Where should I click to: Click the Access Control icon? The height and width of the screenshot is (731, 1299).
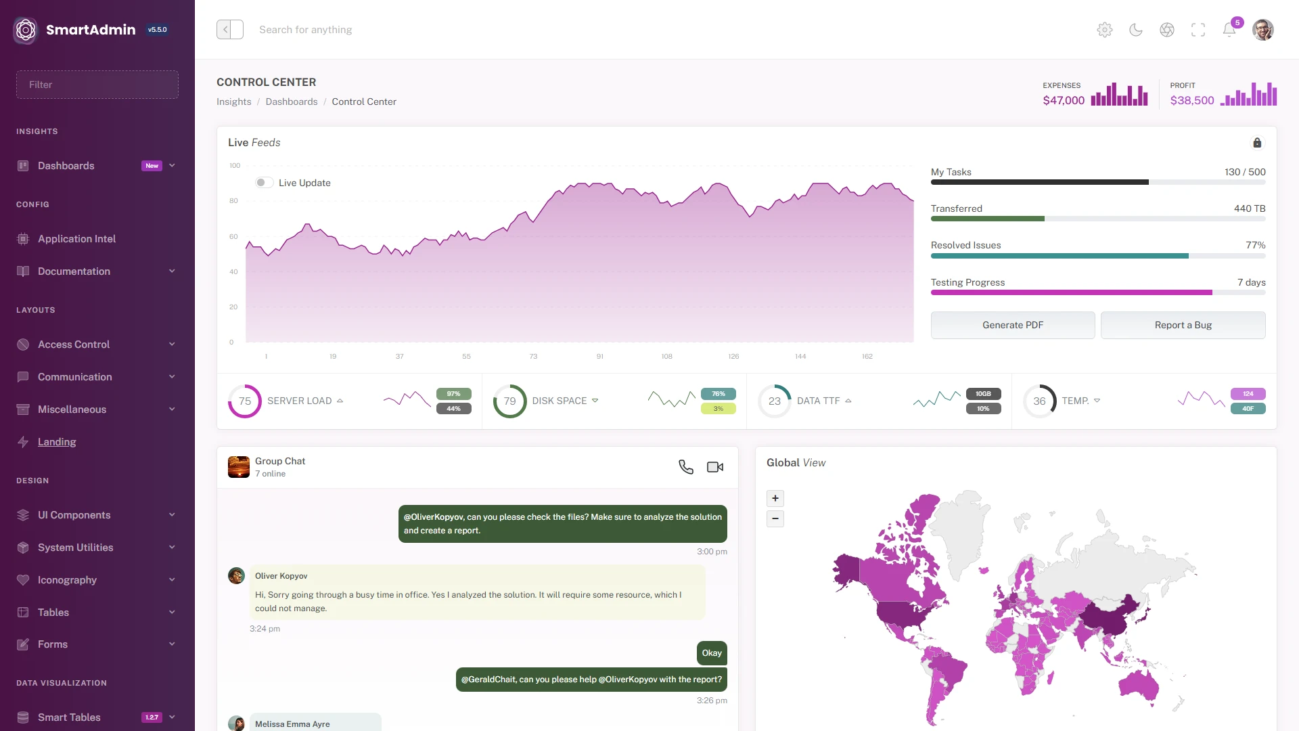(x=23, y=345)
